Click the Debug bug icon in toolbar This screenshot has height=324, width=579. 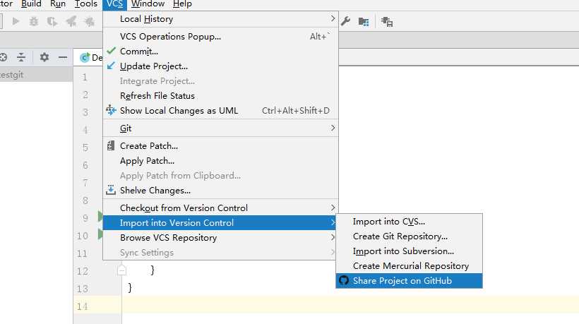tap(34, 21)
